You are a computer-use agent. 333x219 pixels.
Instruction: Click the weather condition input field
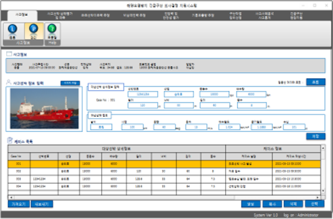pos(101,127)
